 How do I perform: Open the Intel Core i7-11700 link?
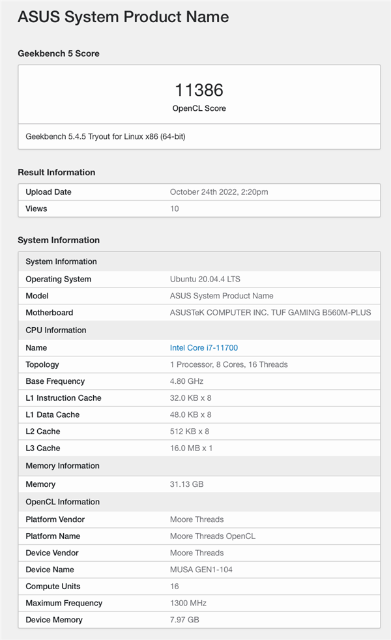pyautogui.click(x=203, y=348)
